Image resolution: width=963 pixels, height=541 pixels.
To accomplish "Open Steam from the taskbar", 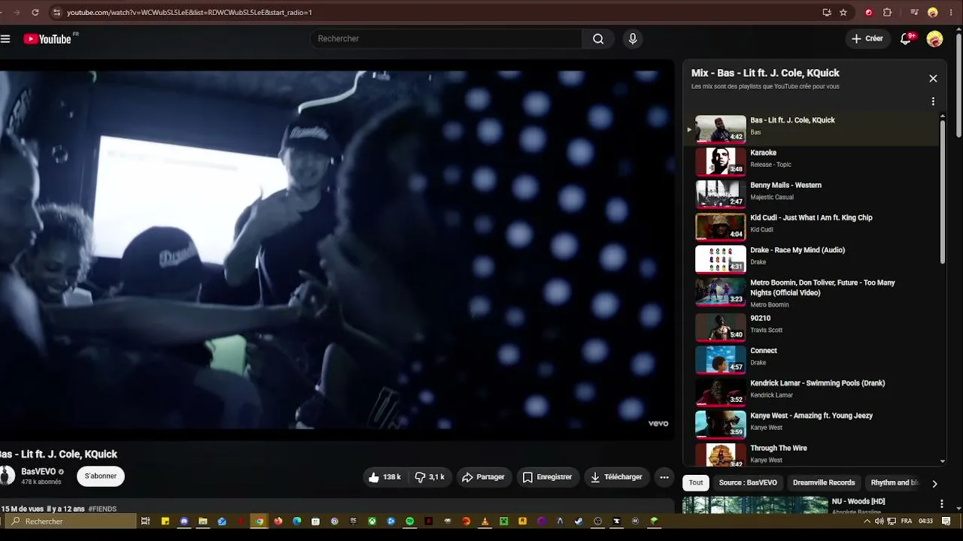I will (x=579, y=521).
